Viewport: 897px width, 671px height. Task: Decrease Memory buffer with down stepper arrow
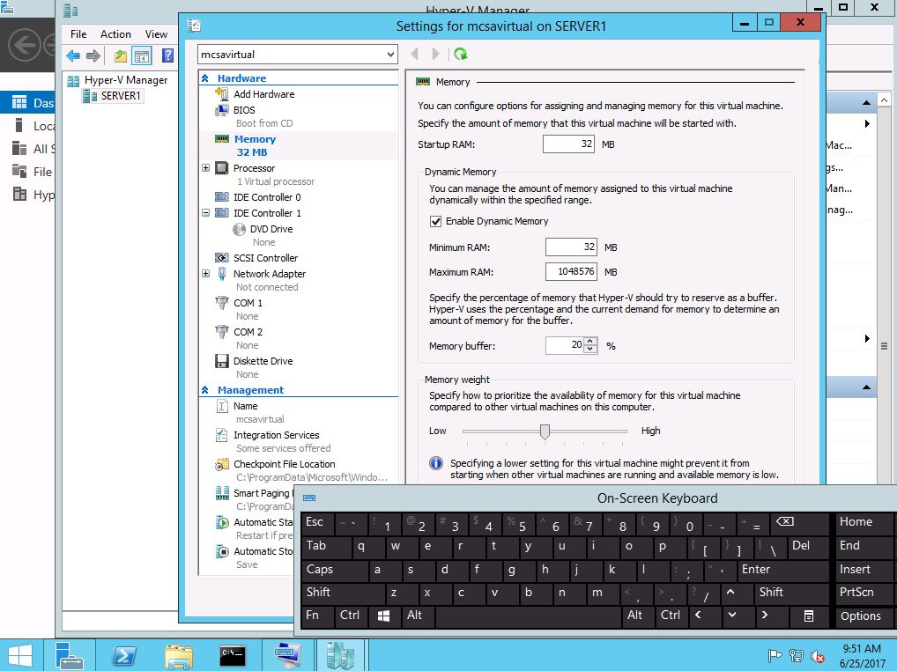pos(590,350)
